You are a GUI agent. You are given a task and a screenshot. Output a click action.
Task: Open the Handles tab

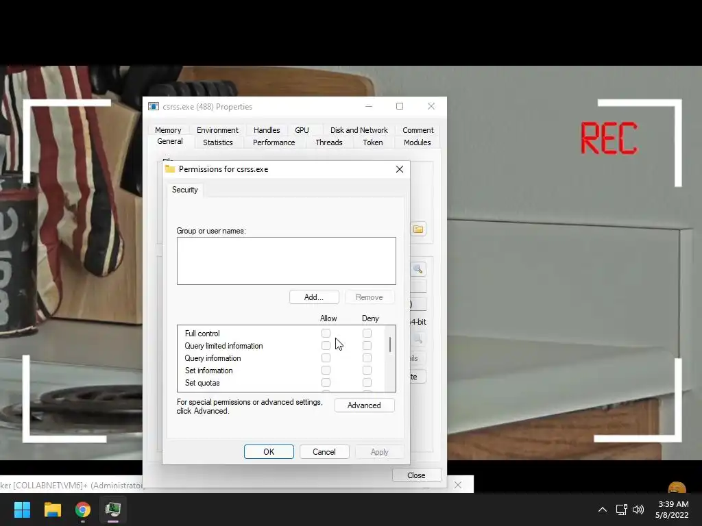coord(267,130)
